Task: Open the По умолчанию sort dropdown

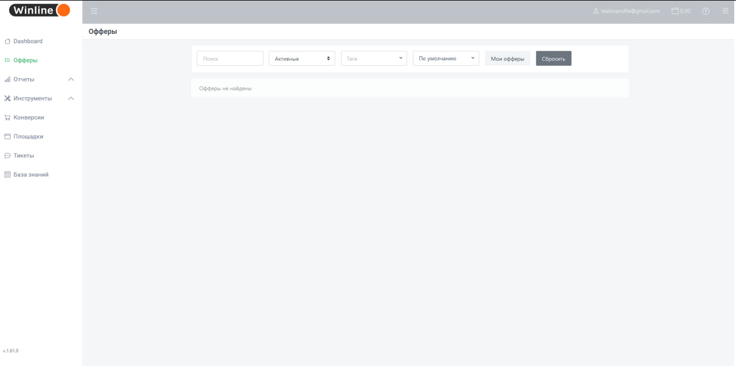Action: tap(446, 59)
